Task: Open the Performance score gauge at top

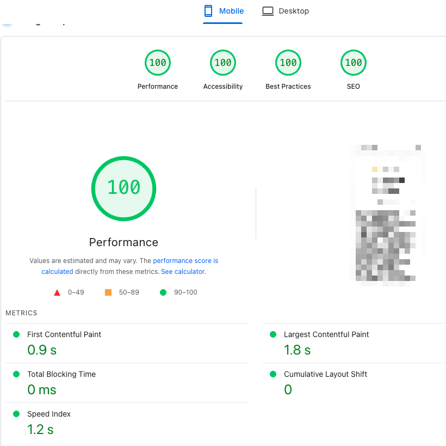Action: (x=158, y=63)
